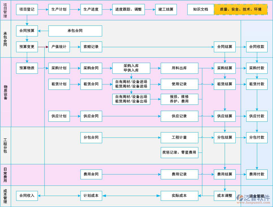Select the 生产计划 node
Viewport: 273px width, 207px height.
pyautogui.click(x=59, y=9)
